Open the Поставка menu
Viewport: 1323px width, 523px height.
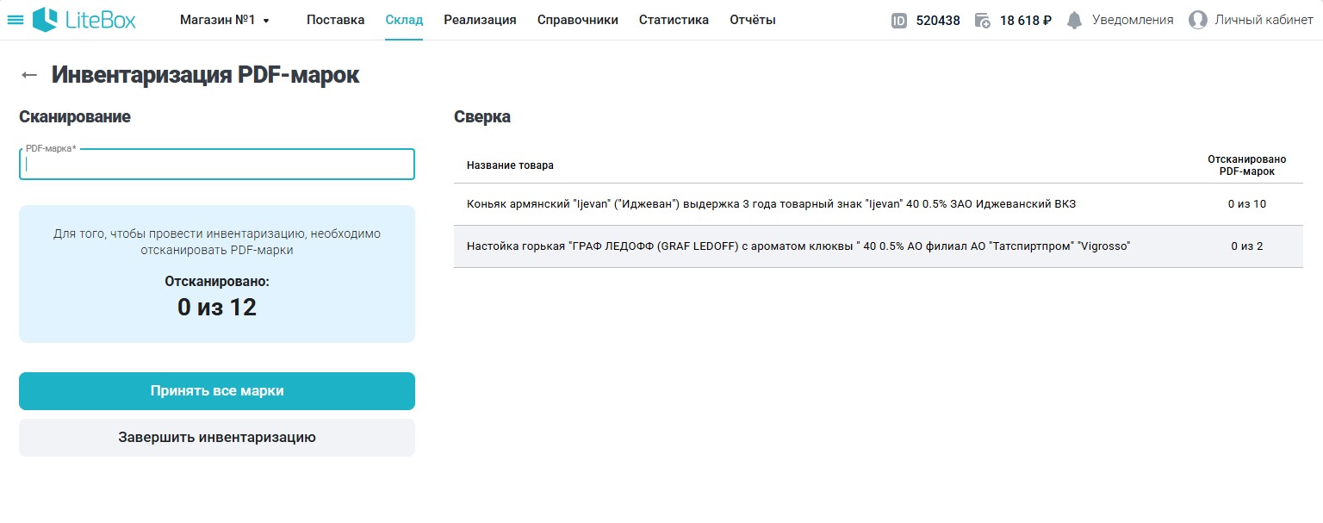(x=335, y=20)
